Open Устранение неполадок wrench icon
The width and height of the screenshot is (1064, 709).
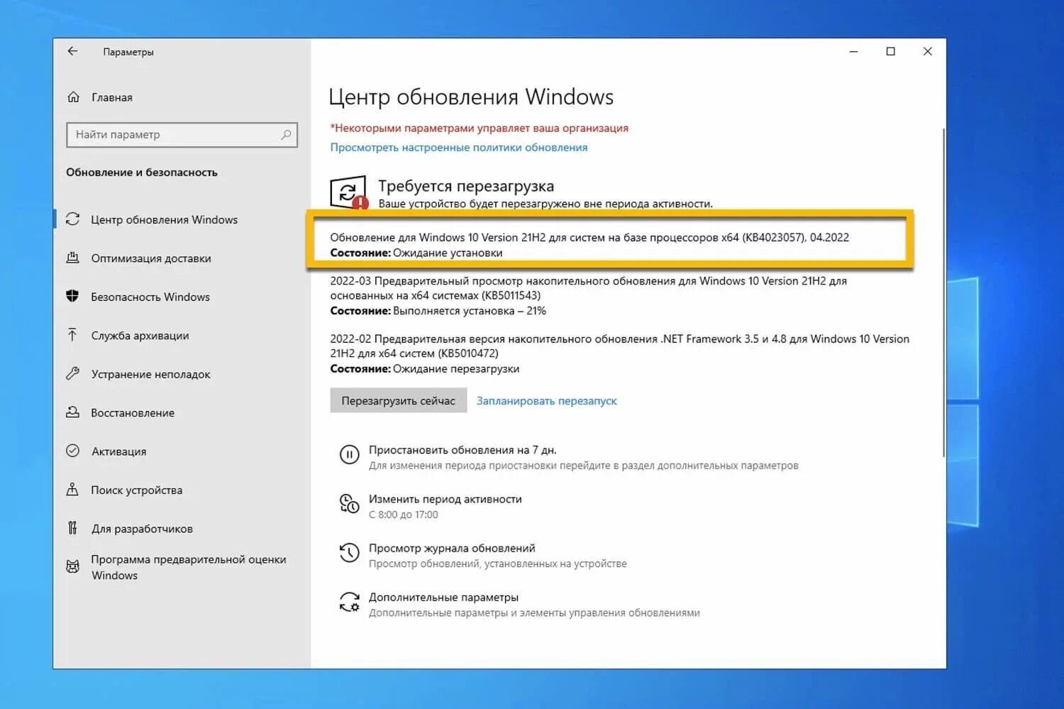point(73,374)
